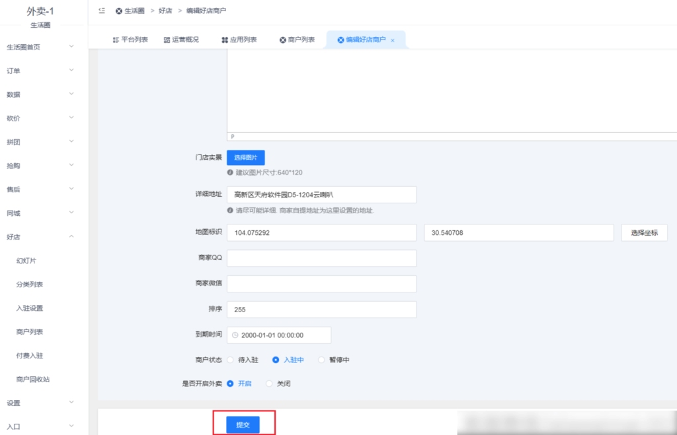
Task: Click the 选择图片 upload button
Action: coord(246,157)
